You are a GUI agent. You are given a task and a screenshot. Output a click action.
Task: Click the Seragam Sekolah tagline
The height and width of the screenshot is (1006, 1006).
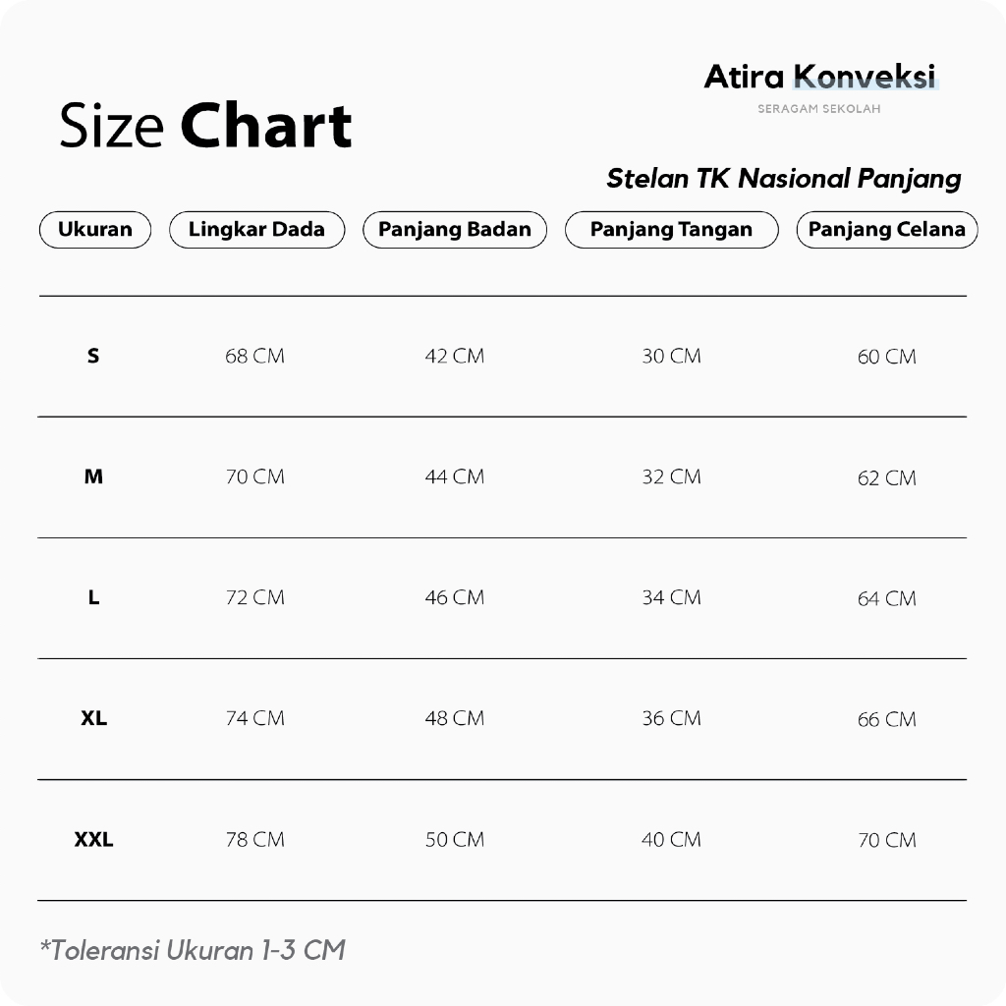click(819, 109)
